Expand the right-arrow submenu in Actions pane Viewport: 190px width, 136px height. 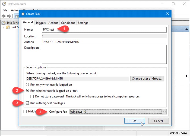187,76
